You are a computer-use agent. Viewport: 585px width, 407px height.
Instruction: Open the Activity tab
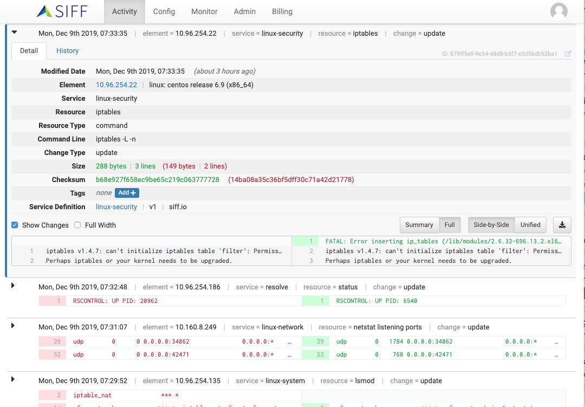pos(124,11)
